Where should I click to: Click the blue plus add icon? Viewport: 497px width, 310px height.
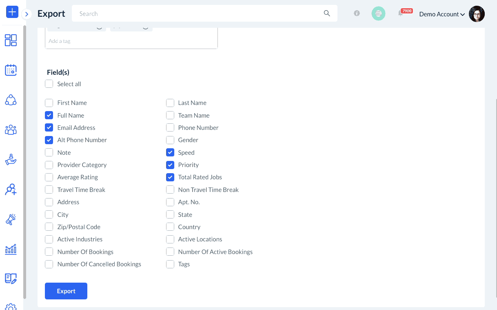pos(12,12)
